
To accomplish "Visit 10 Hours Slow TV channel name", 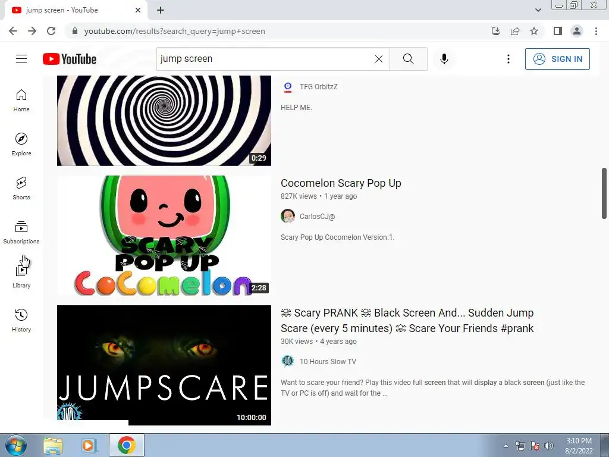I will pos(328,361).
